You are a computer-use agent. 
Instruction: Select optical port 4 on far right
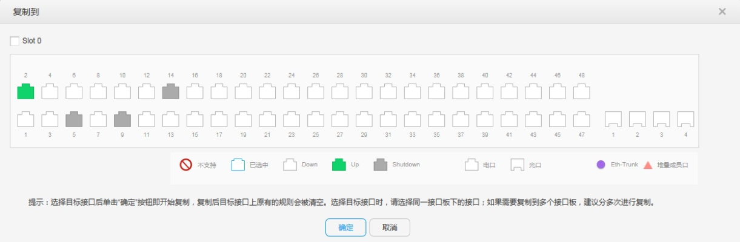point(685,119)
